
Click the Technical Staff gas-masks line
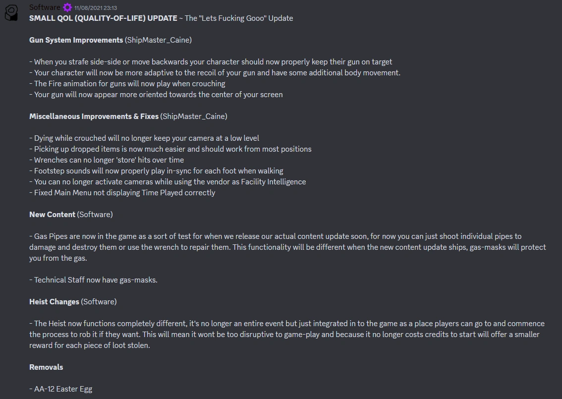coord(94,280)
